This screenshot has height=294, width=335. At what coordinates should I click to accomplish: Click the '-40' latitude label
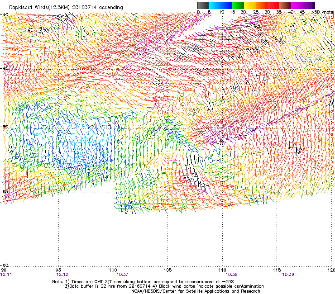point(4,15)
